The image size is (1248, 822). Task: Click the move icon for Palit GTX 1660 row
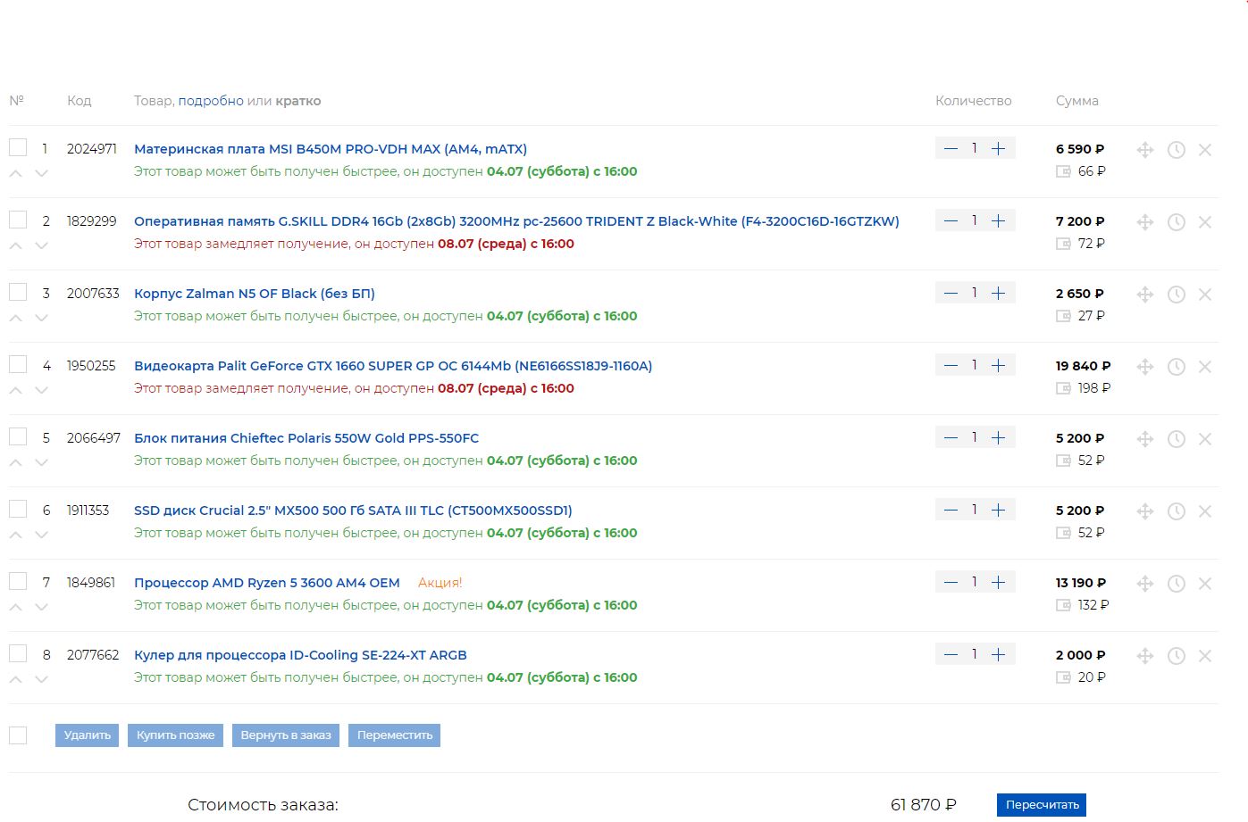[1145, 367]
